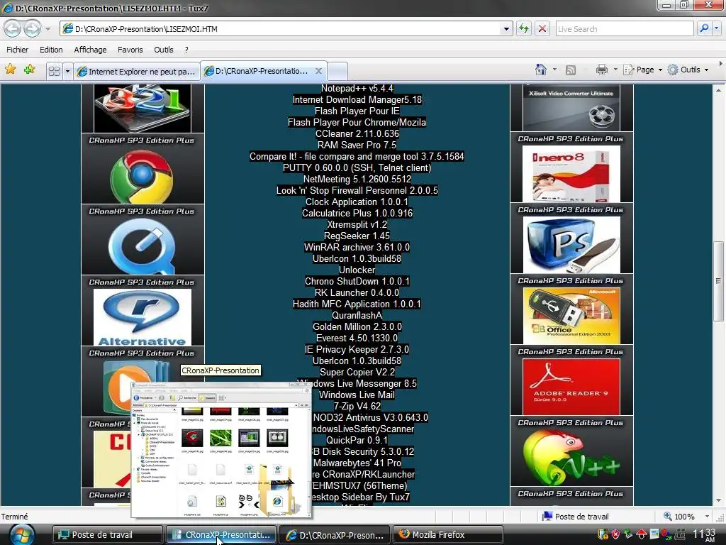Screen dimensions: 726x545
Task: Open the Fichier menu
Action: (x=17, y=50)
